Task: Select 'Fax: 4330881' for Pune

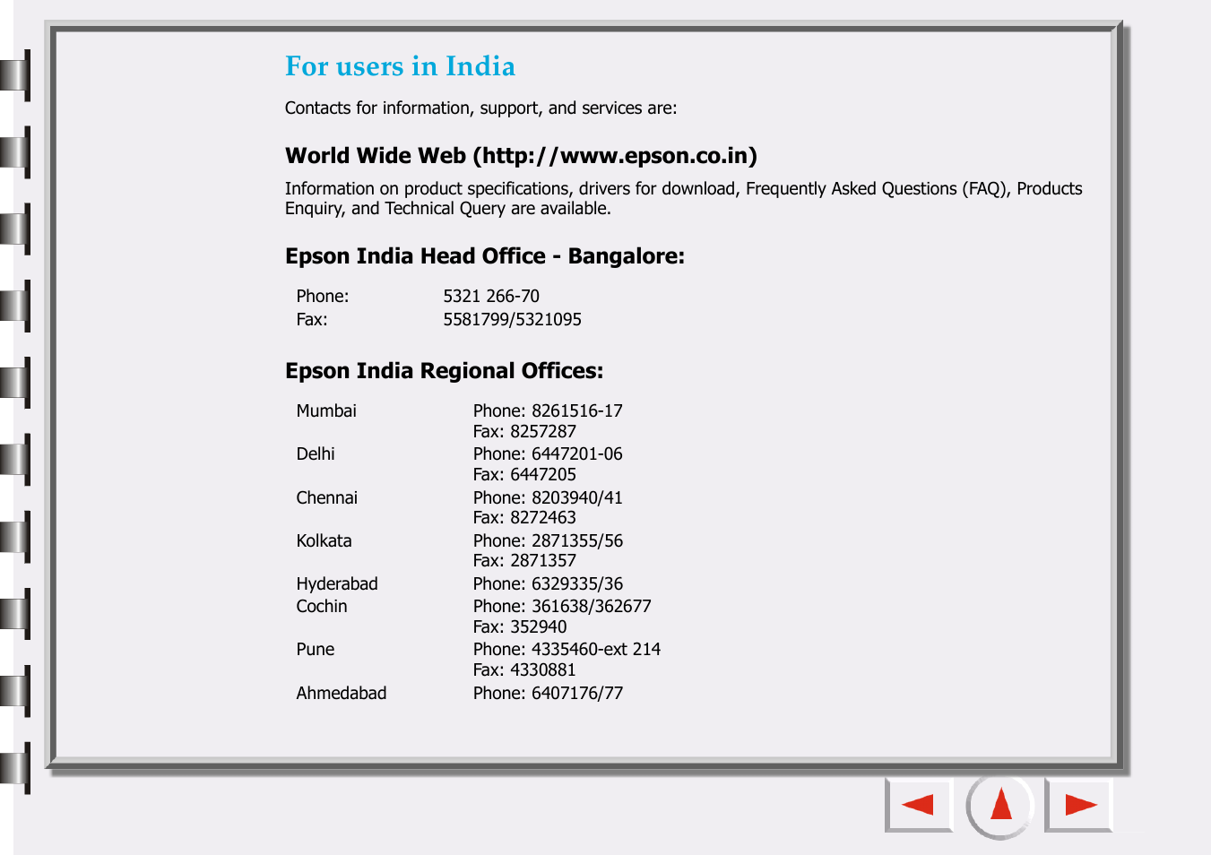Action: pyautogui.click(x=524, y=669)
